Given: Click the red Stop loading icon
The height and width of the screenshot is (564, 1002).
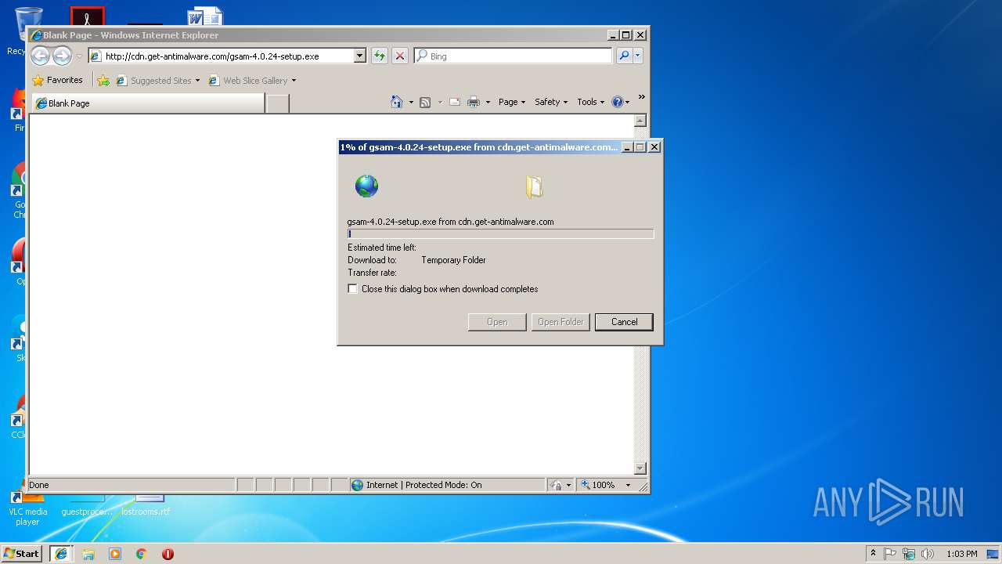Looking at the screenshot, I should click(399, 56).
